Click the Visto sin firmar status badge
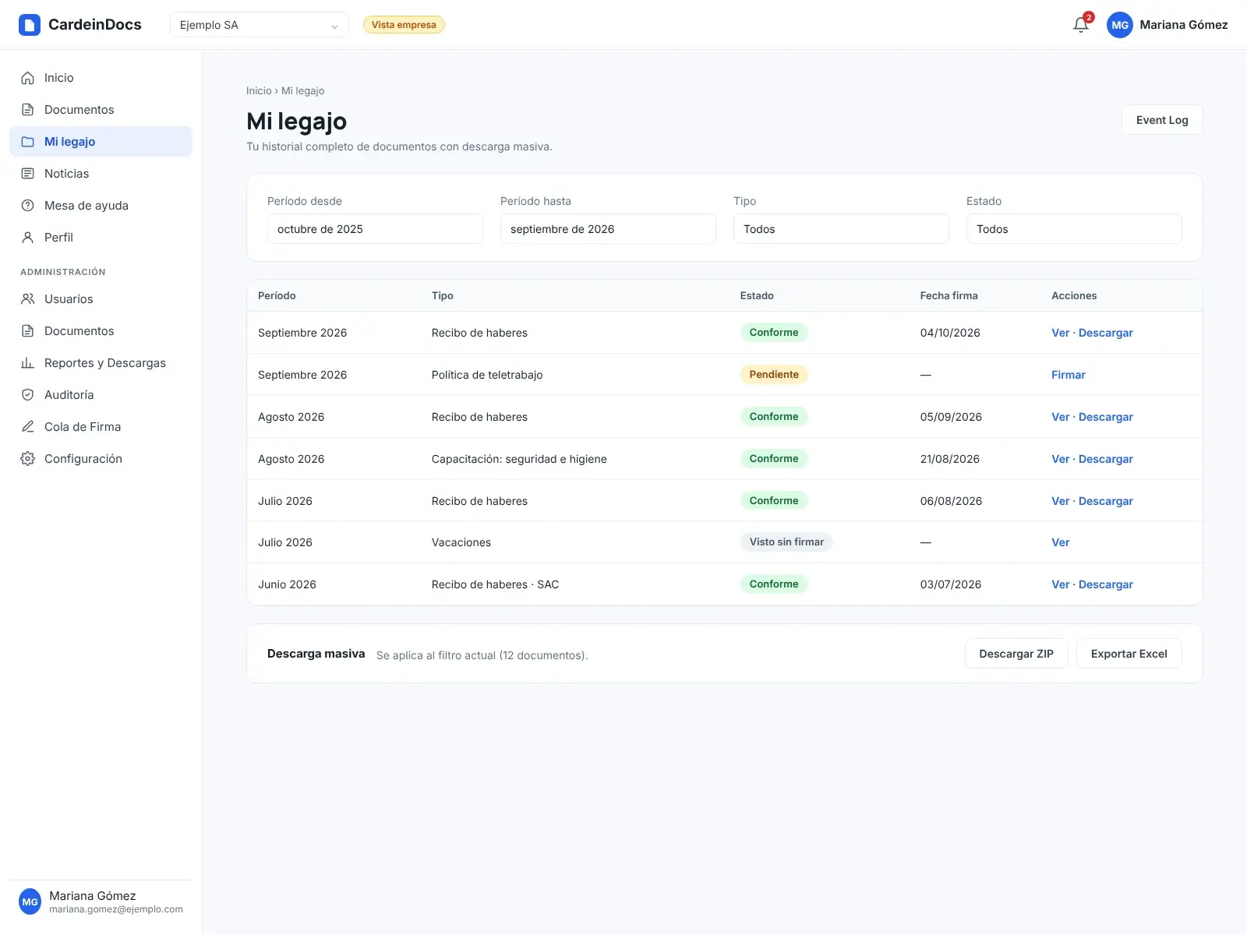The height and width of the screenshot is (935, 1247). (x=786, y=542)
